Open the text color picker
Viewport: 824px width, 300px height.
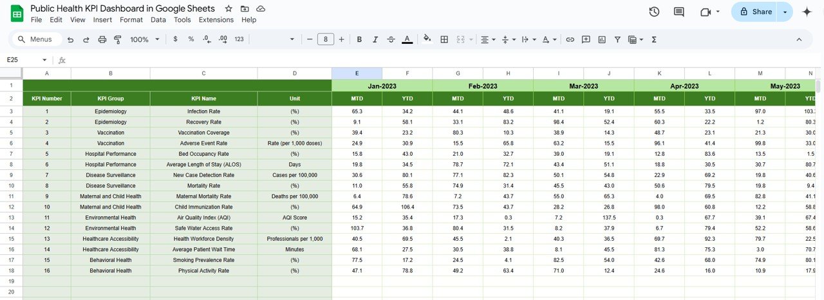click(x=407, y=39)
